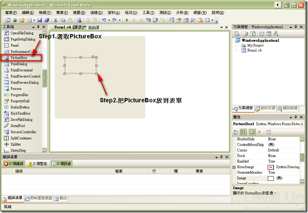Open the Redo history dropdown arrow

coord(120,20)
